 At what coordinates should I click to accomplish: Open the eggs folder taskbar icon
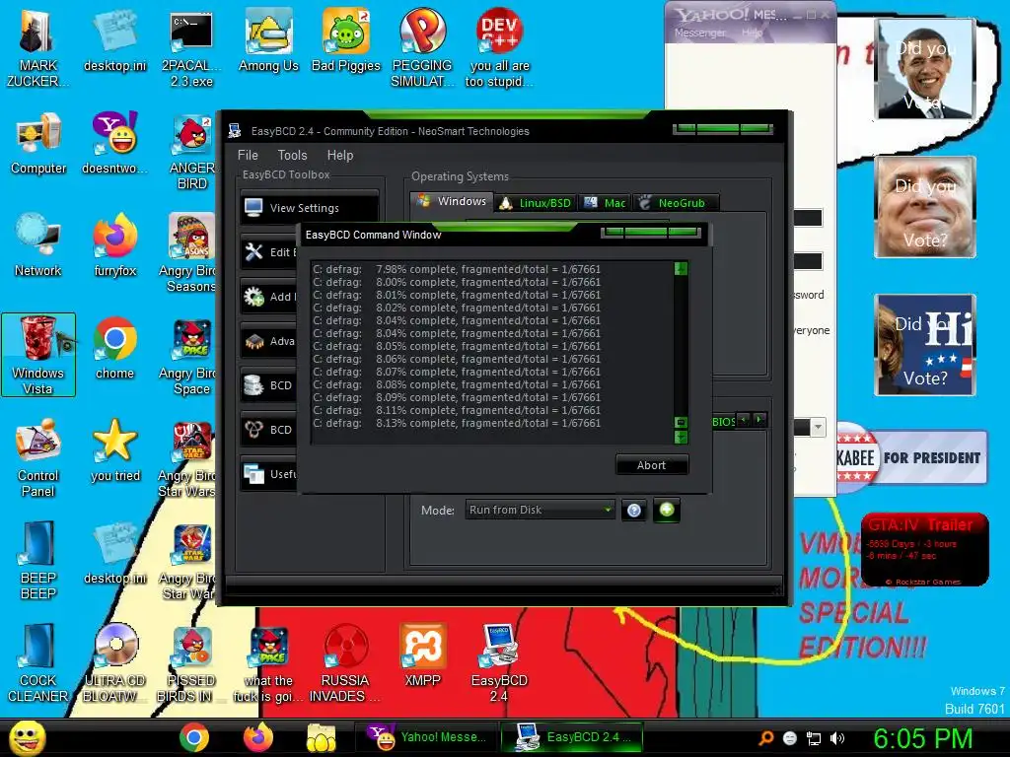[x=321, y=737]
